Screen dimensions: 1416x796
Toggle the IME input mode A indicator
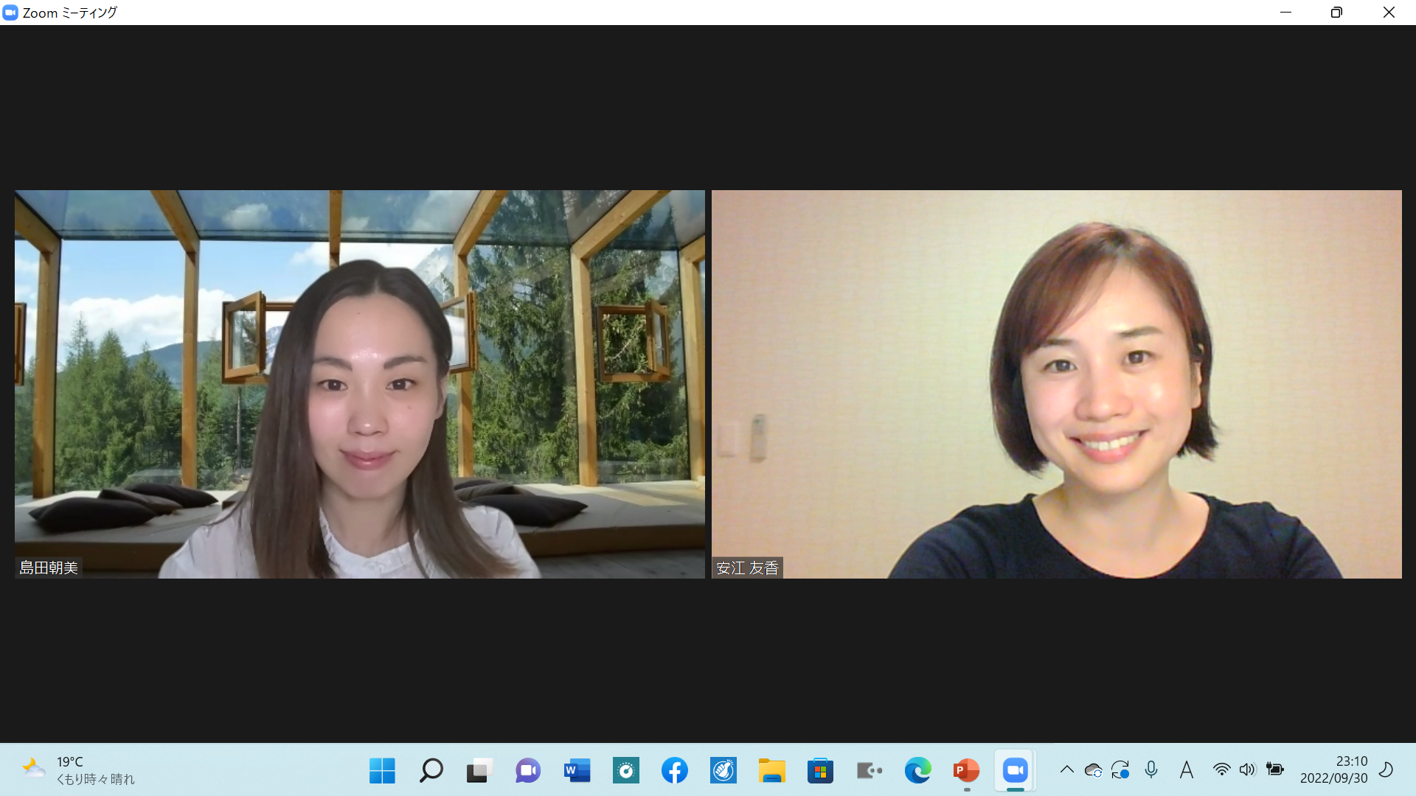coord(1186,770)
